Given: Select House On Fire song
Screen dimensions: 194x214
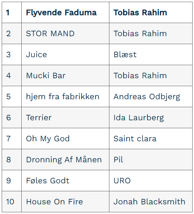Looking at the screenshot, I should pyautogui.click(x=54, y=202).
